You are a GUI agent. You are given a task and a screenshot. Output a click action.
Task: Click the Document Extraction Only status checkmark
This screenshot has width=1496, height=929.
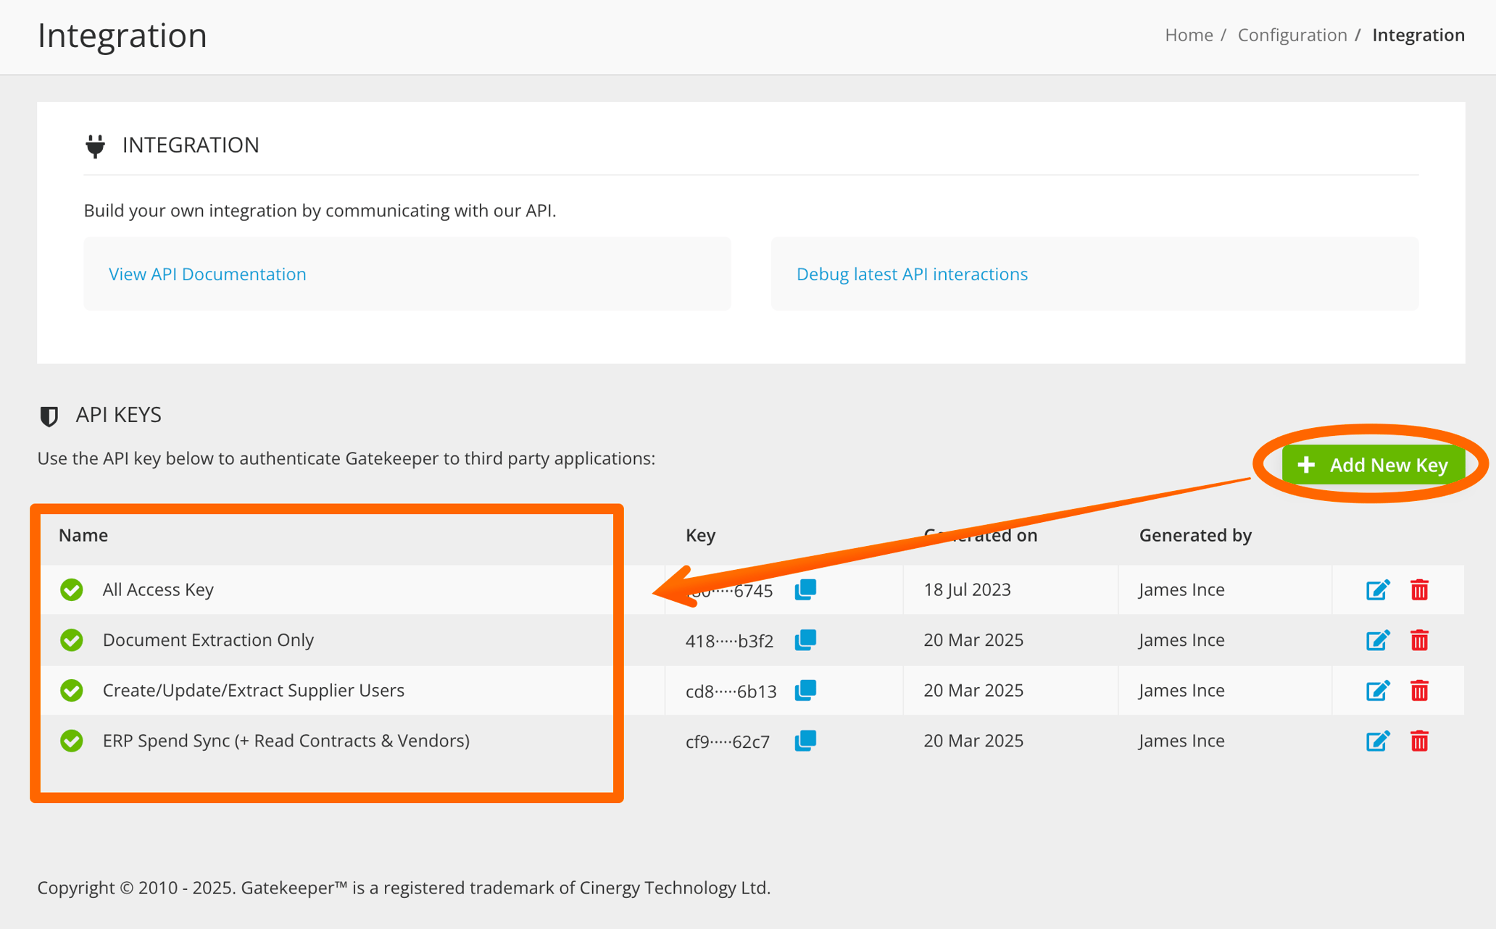[72, 640]
